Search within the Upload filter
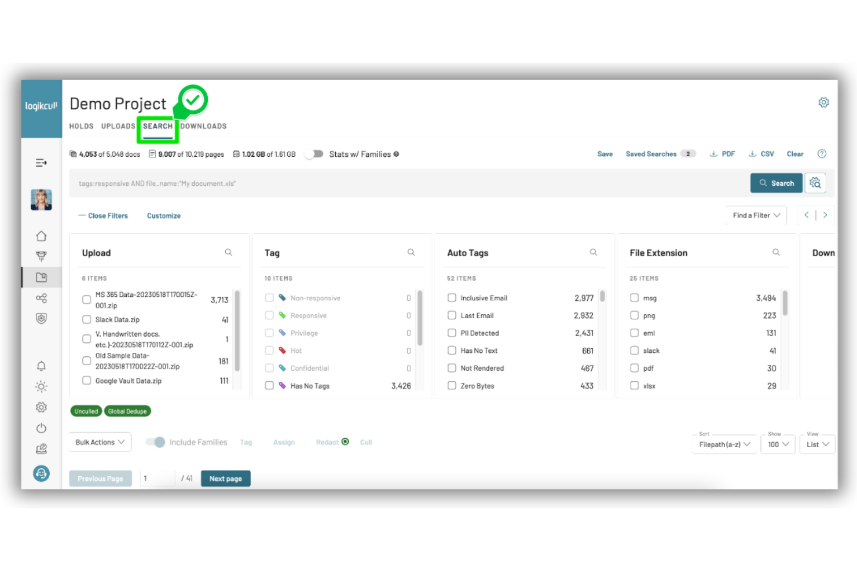Screen dimensions: 857x571 tap(229, 252)
